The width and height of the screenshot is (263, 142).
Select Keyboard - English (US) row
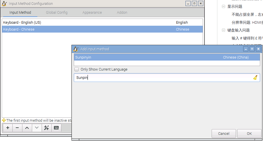tap(102, 22)
